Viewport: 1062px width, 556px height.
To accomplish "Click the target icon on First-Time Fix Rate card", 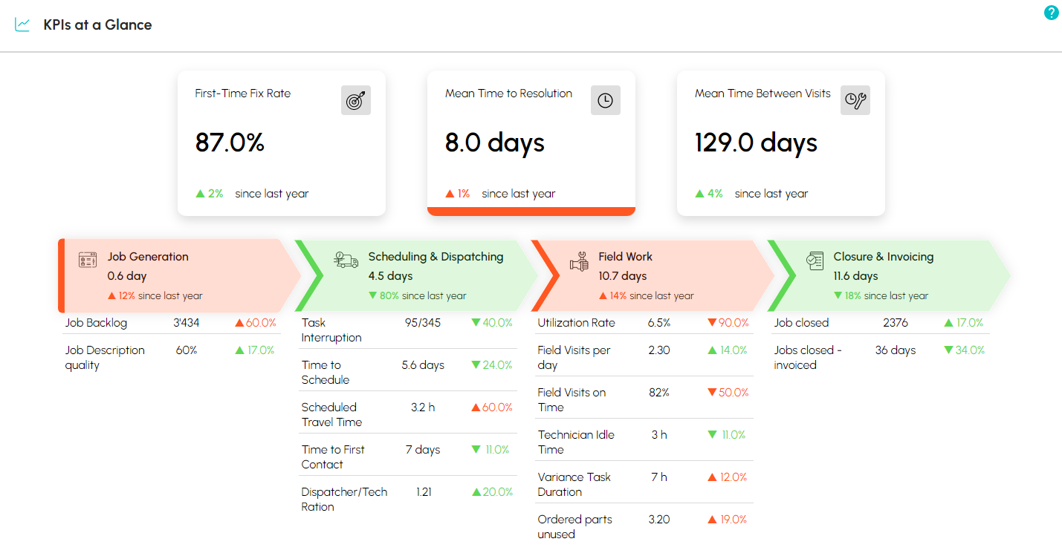I will tap(356, 100).
